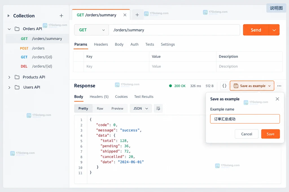Open the Tests tab
The width and height of the screenshot is (289, 192).
[x=150, y=44]
